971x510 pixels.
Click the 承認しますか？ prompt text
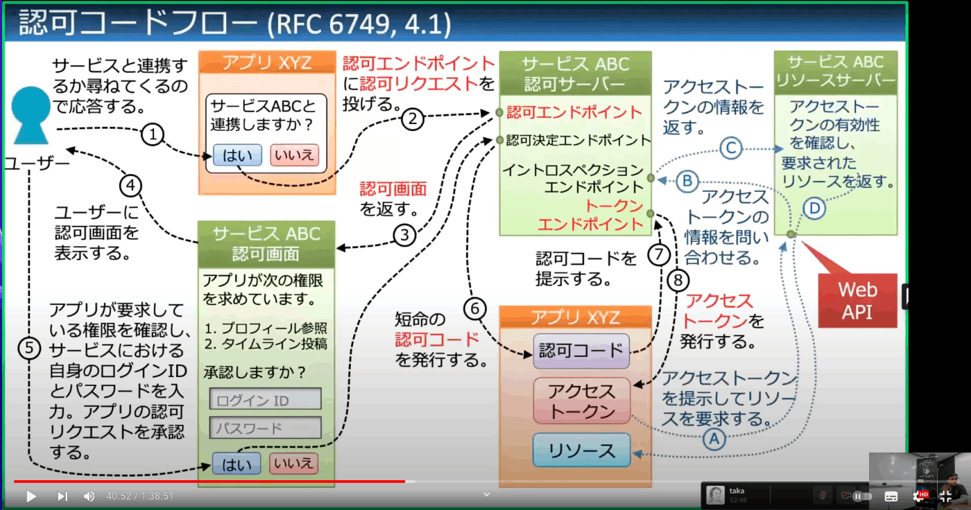[255, 372]
